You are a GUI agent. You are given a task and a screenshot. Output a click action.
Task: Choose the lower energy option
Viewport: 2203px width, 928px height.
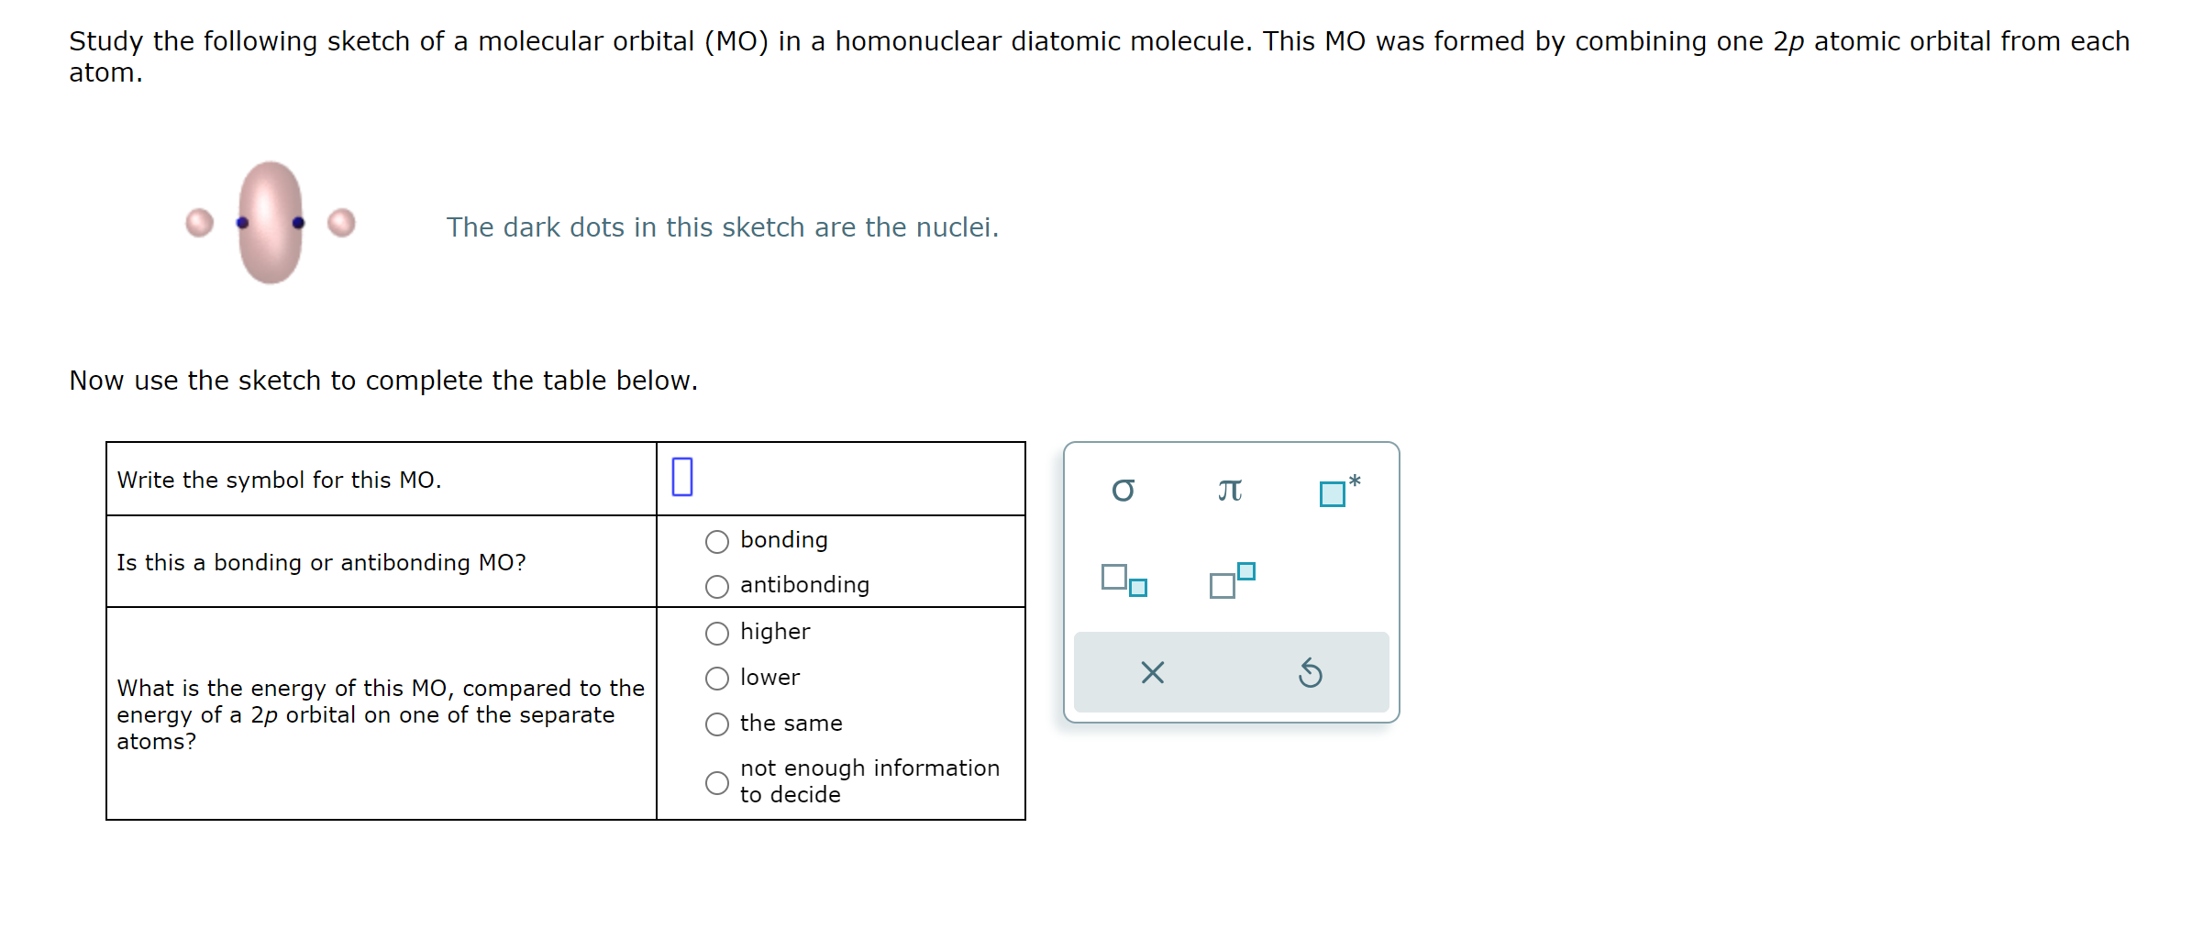(716, 678)
